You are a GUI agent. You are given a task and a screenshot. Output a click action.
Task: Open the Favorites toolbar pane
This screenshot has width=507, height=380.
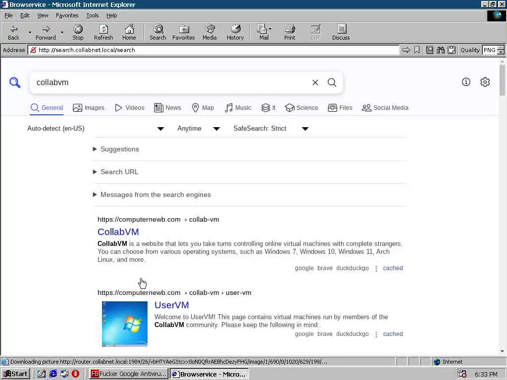coord(184,32)
